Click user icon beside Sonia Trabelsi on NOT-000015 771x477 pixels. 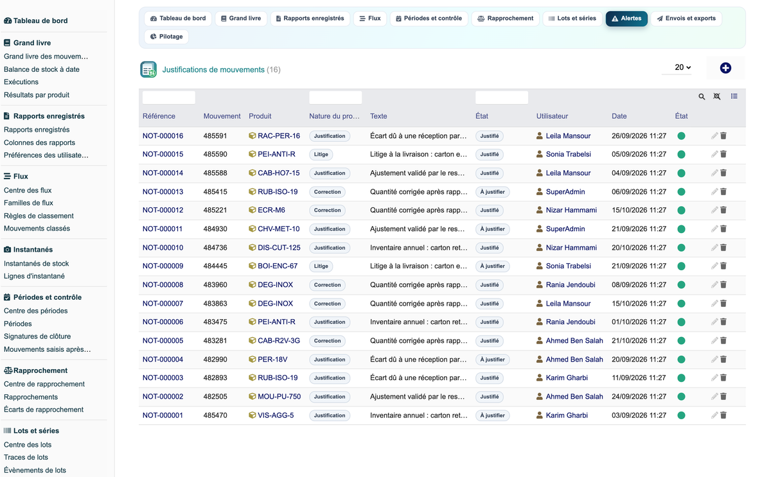pos(540,155)
